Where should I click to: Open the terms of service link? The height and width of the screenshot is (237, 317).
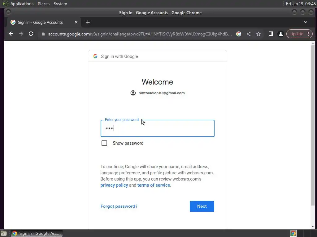154,185
